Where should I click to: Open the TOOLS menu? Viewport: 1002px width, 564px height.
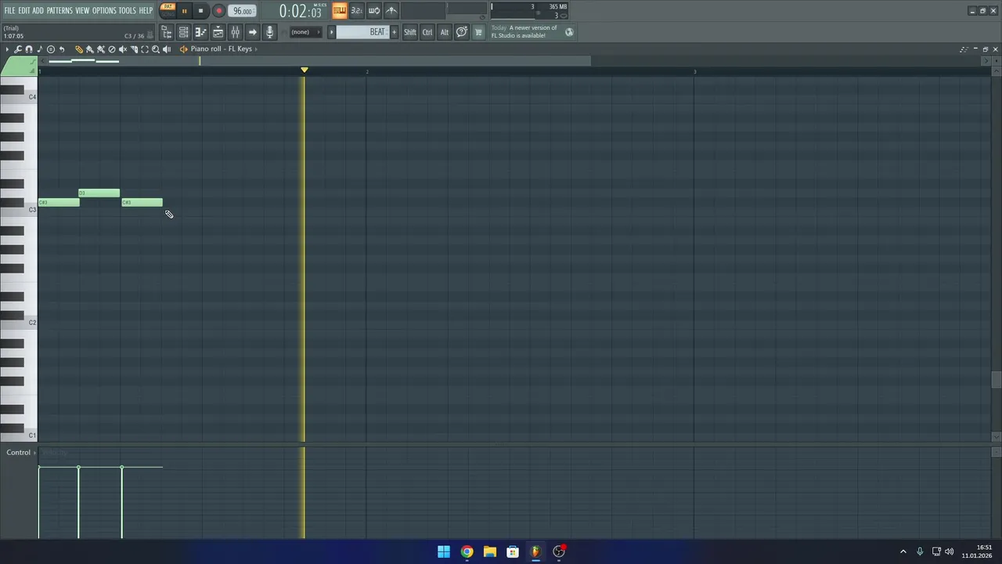click(x=127, y=10)
